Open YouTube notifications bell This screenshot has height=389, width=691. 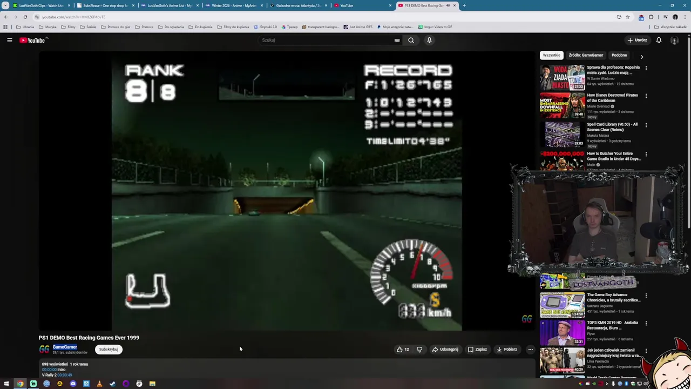pyautogui.click(x=659, y=40)
